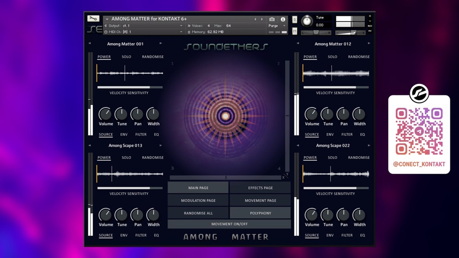Image resolution: width=459 pixels, height=258 pixels.
Task: Randomise the Among Matter 001 layer
Action: [x=153, y=57]
